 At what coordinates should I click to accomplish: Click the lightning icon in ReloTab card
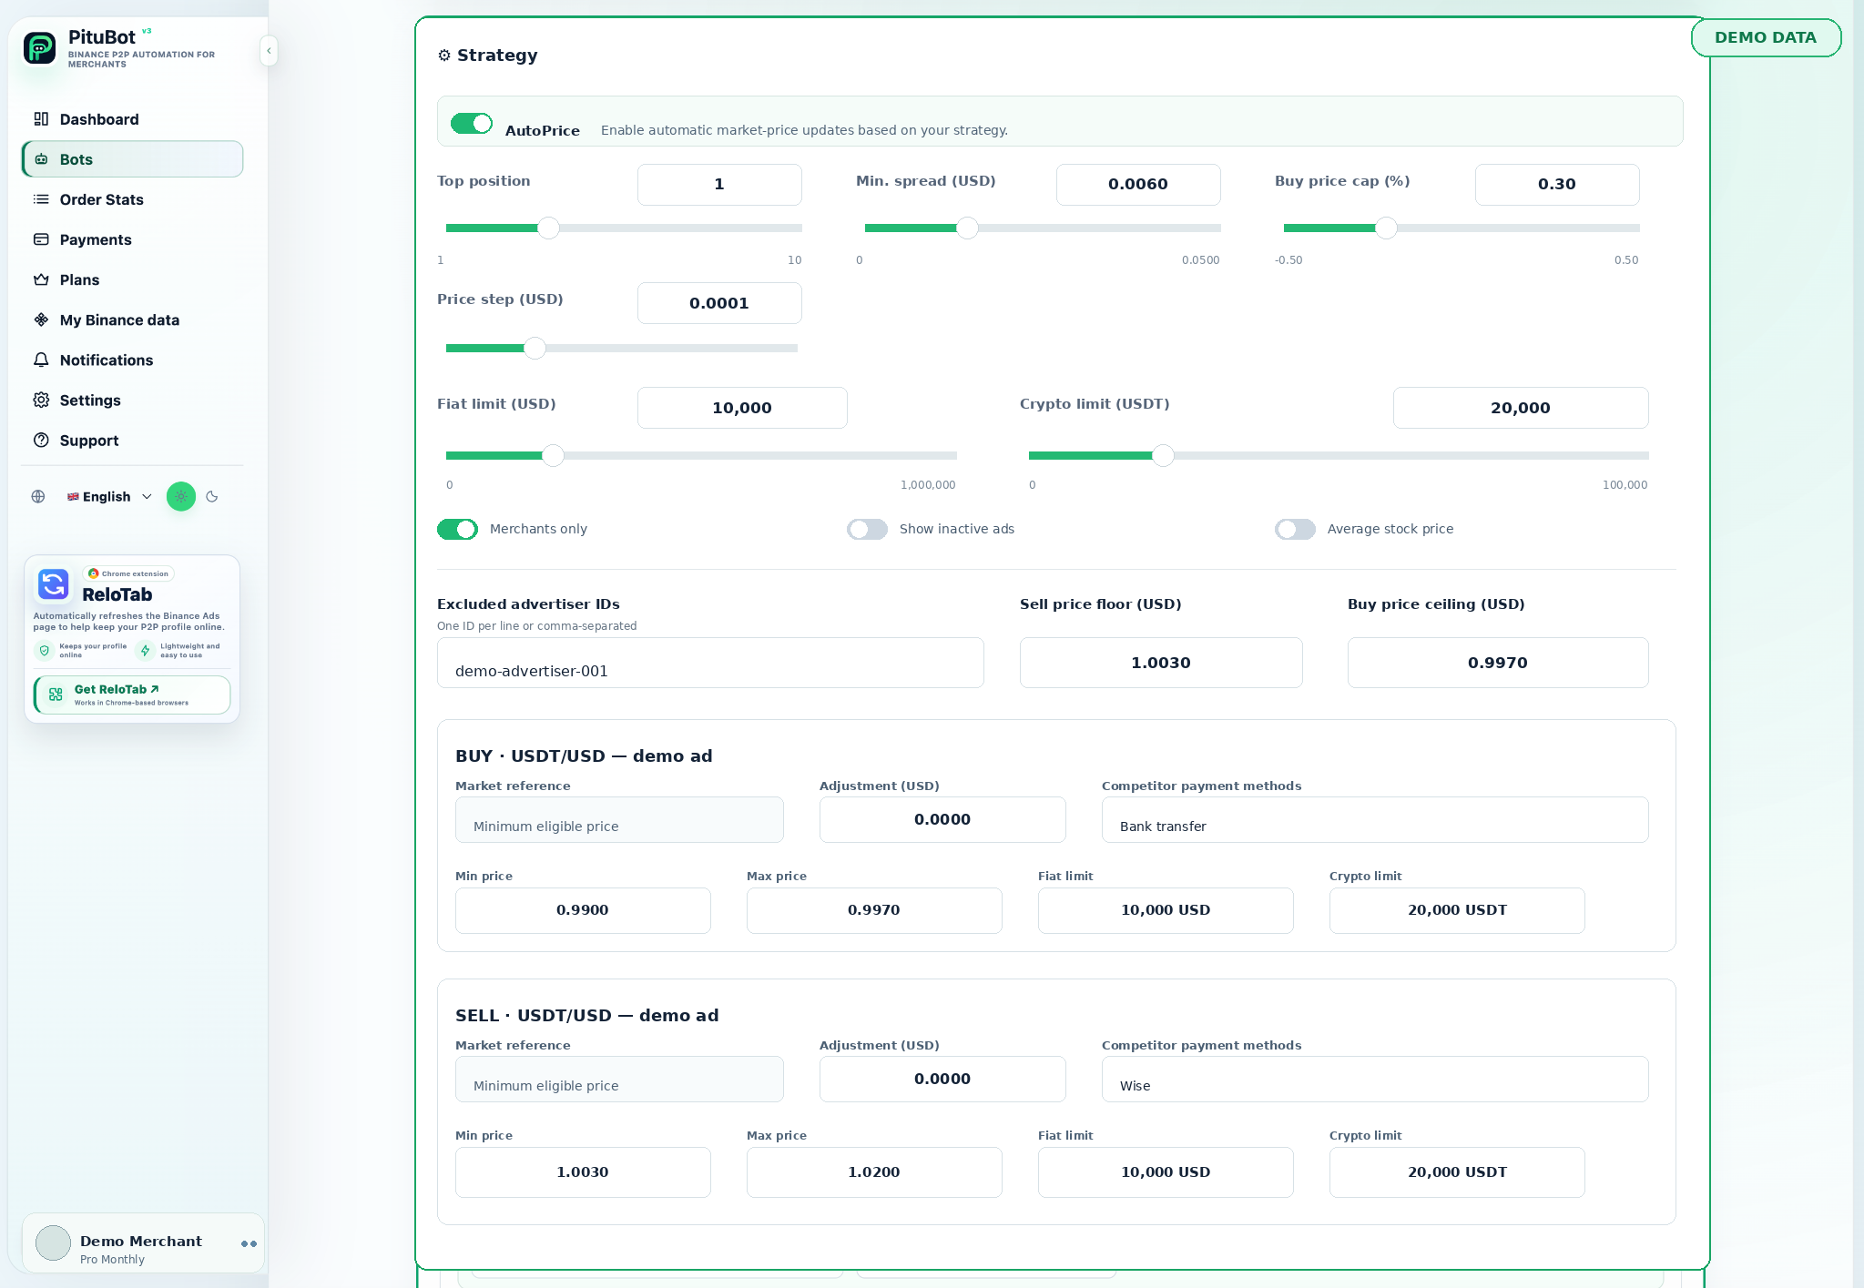pyautogui.click(x=145, y=650)
